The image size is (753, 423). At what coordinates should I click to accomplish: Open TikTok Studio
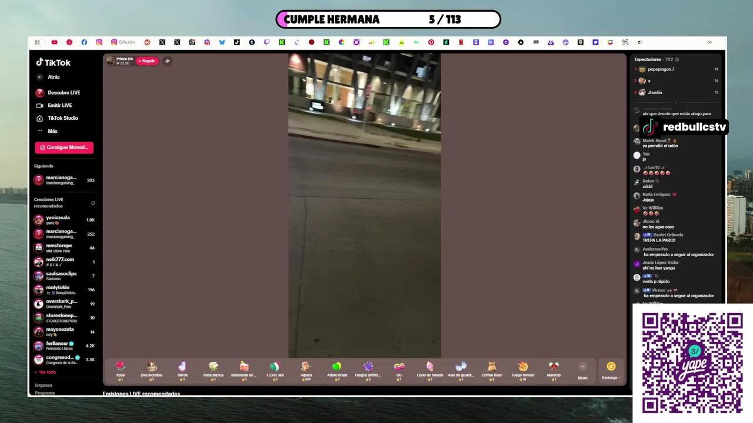click(x=57, y=118)
